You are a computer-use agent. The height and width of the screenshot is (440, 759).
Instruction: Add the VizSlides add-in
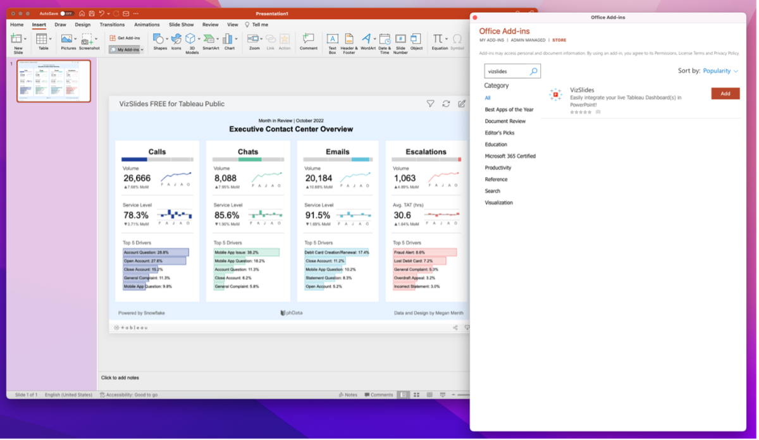pyautogui.click(x=724, y=93)
